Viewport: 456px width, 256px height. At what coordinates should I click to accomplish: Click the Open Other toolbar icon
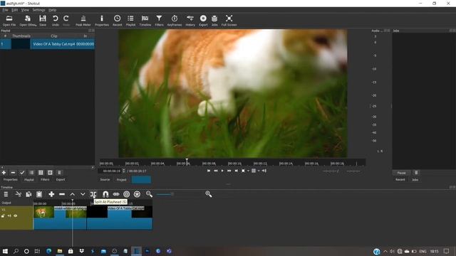[x=28, y=21]
